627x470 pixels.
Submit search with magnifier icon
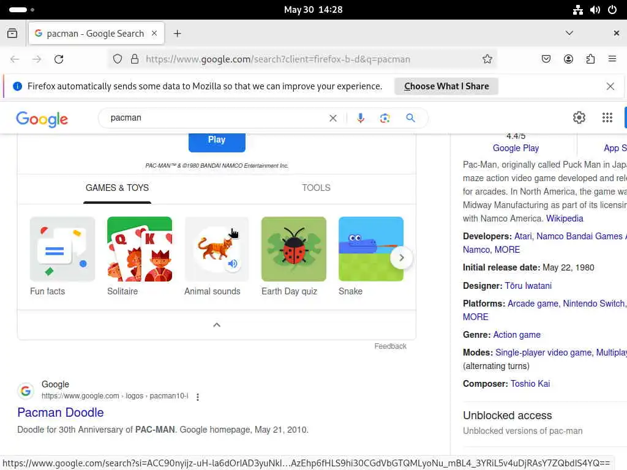pos(410,118)
